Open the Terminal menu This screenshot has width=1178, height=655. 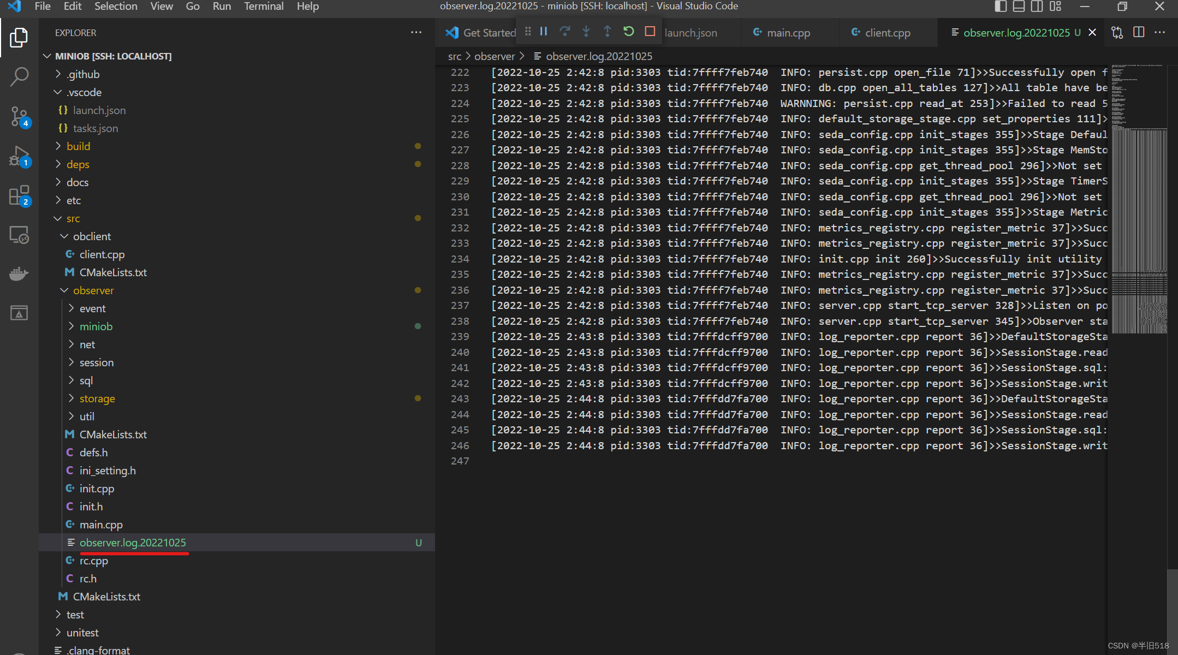263,7
